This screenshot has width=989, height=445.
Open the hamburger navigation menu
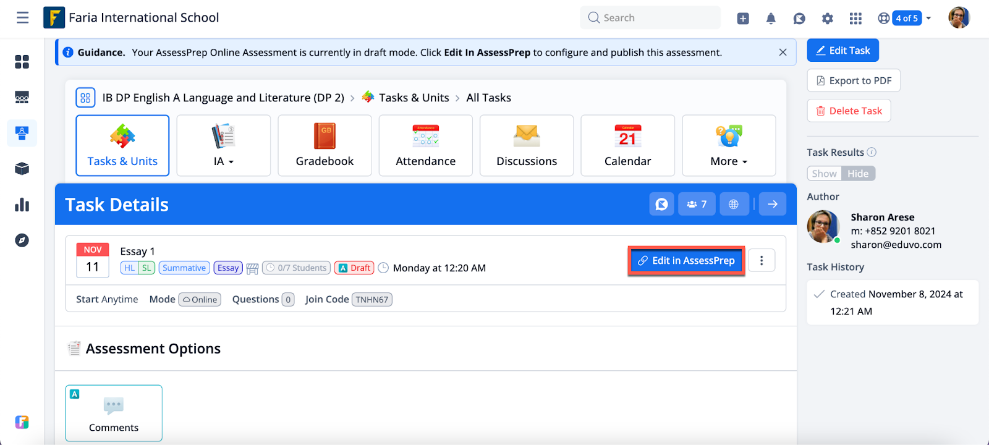click(x=23, y=18)
